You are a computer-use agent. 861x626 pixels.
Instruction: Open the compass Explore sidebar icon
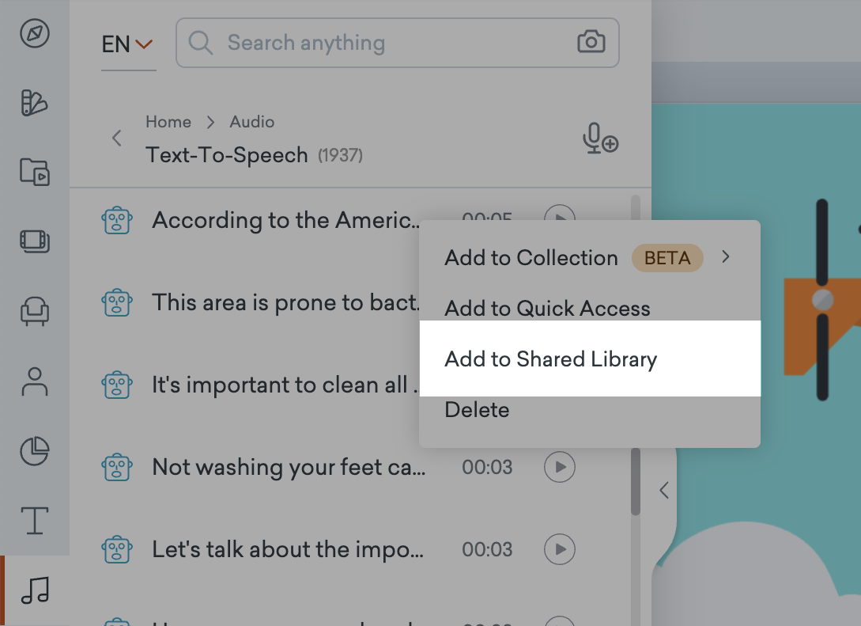coord(35,33)
